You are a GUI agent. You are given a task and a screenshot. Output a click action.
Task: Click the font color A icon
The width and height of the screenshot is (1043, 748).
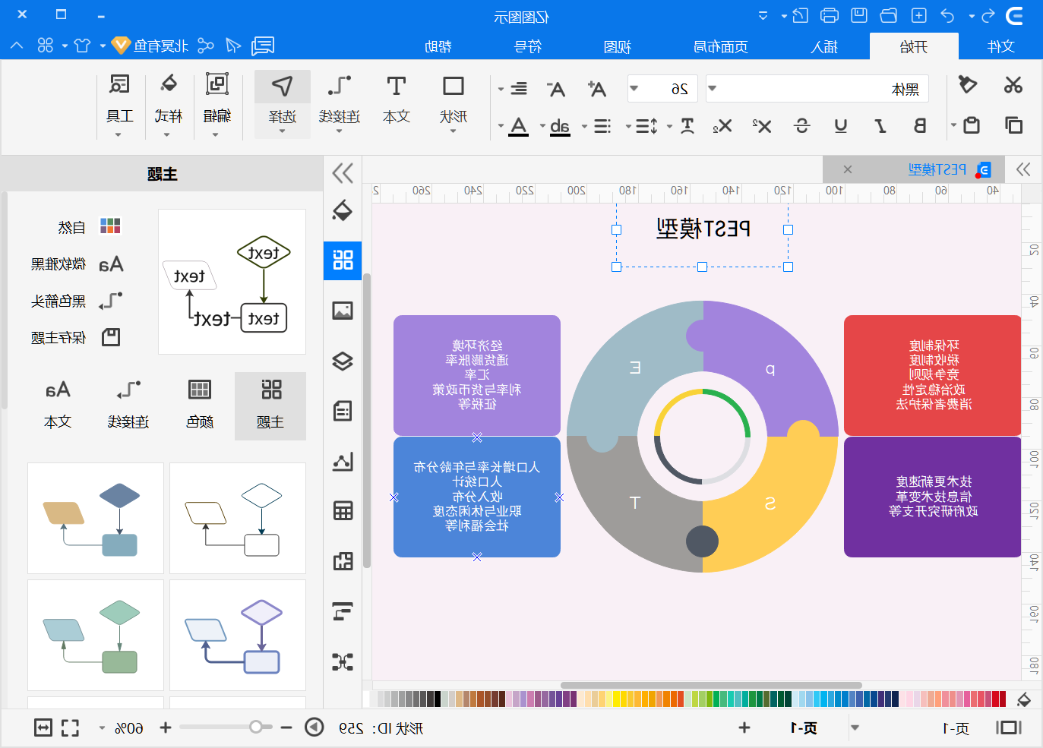519,126
